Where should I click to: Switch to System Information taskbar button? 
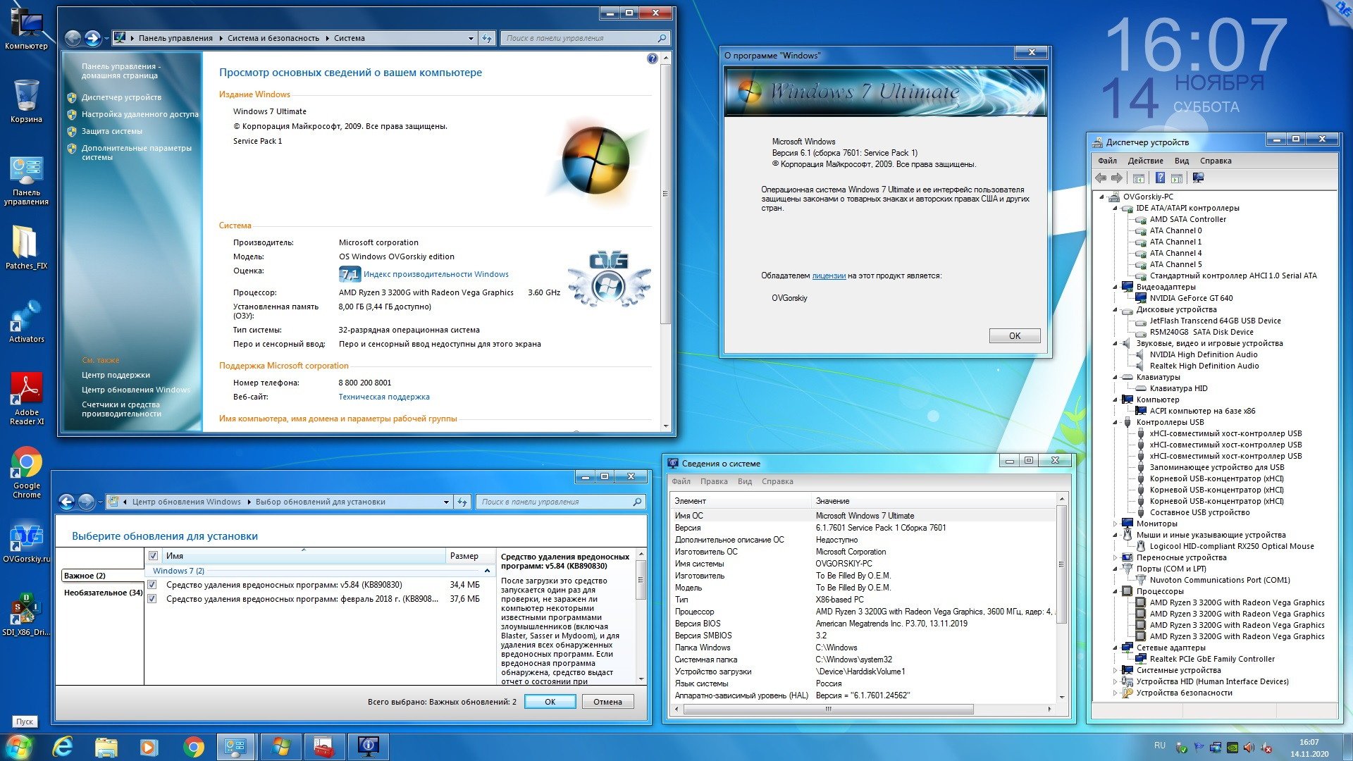pyautogui.click(x=369, y=747)
